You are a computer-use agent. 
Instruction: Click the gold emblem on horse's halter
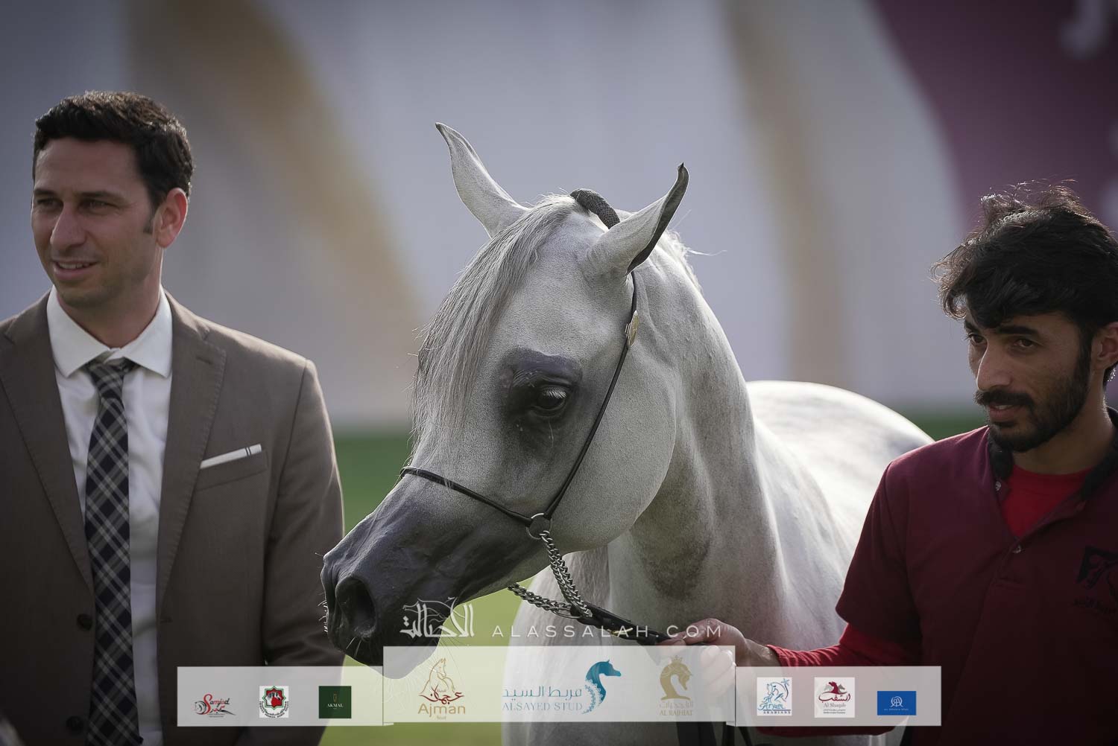tap(633, 322)
